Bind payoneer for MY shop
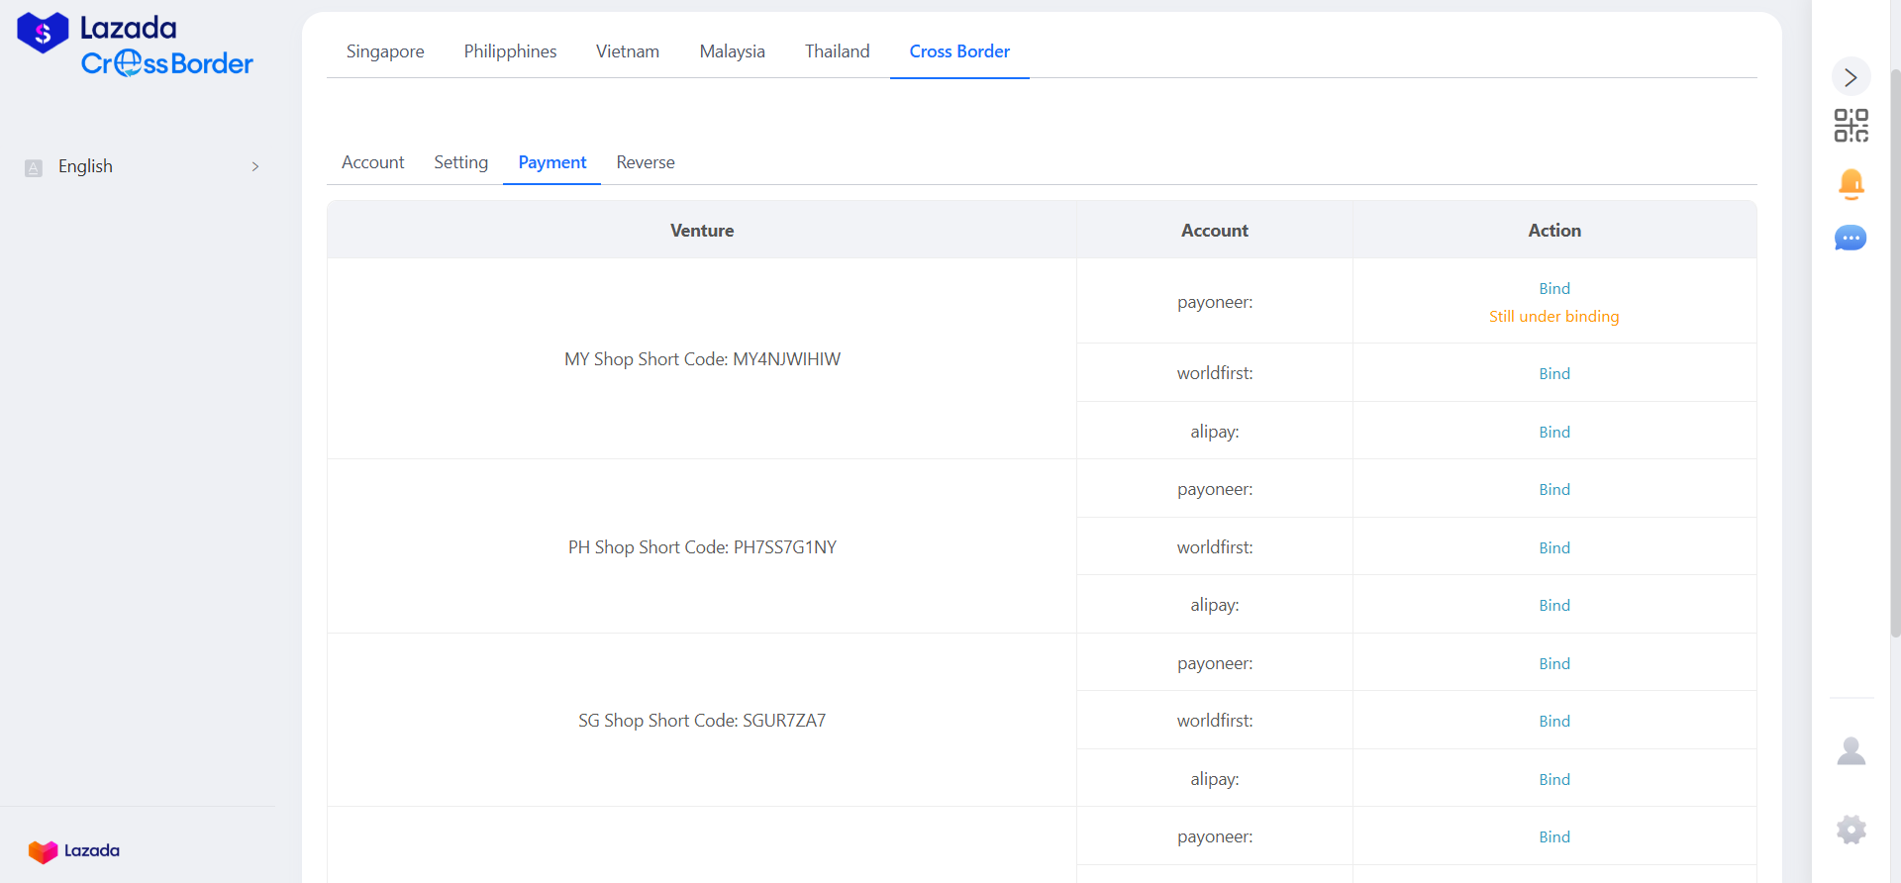 click(x=1553, y=288)
